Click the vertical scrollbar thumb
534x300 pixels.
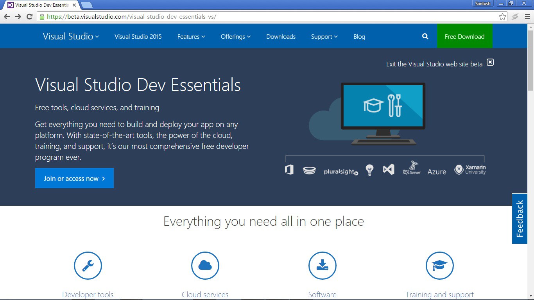click(530, 61)
